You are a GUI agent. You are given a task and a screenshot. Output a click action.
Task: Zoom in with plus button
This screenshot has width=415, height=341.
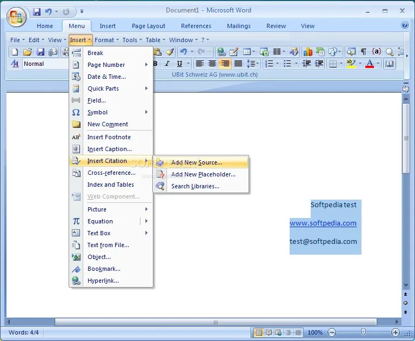coord(396,332)
